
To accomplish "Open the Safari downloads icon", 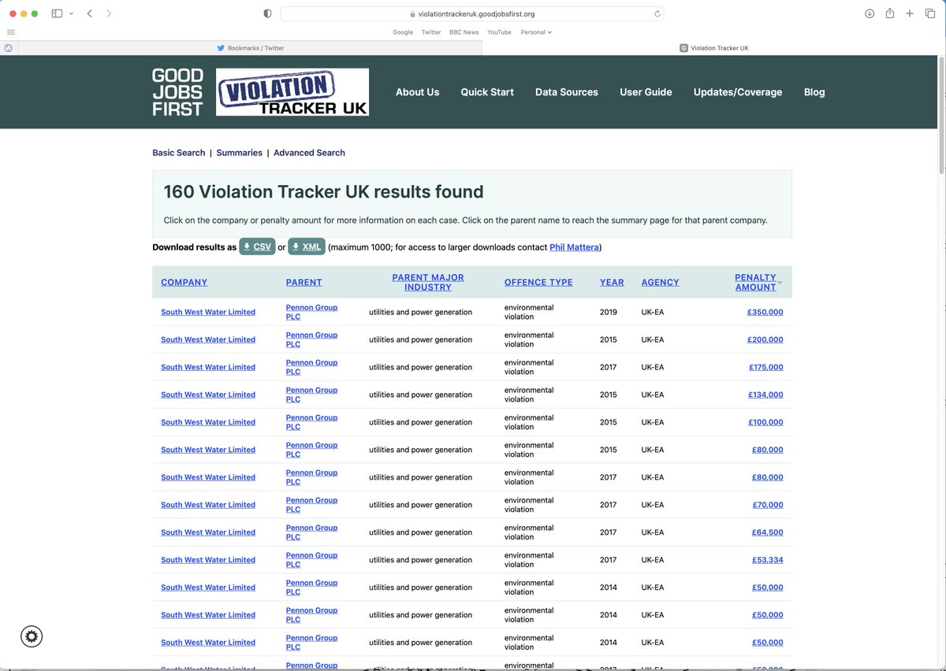I will pos(870,13).
